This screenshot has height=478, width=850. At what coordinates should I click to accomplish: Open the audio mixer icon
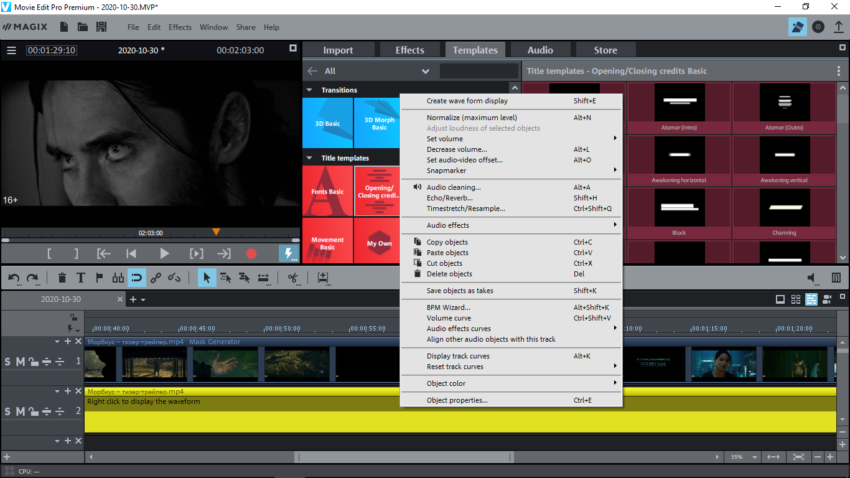click(836, 278)
